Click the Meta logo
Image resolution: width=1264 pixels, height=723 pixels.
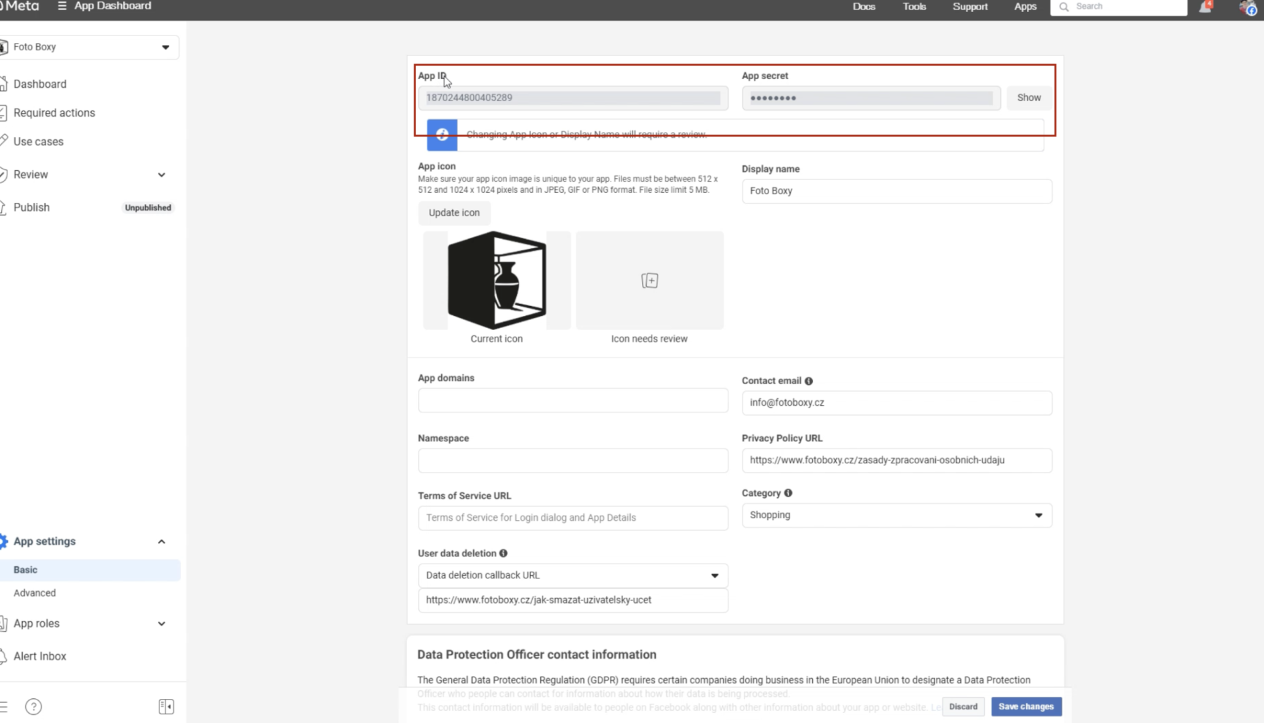19,6
